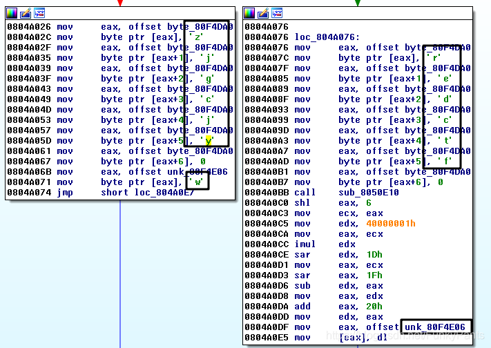The height and width of the screenshot is (348, 491).
Task: Click byte_80F4DA0 operand at 0804A061
Action: (200, 151)
